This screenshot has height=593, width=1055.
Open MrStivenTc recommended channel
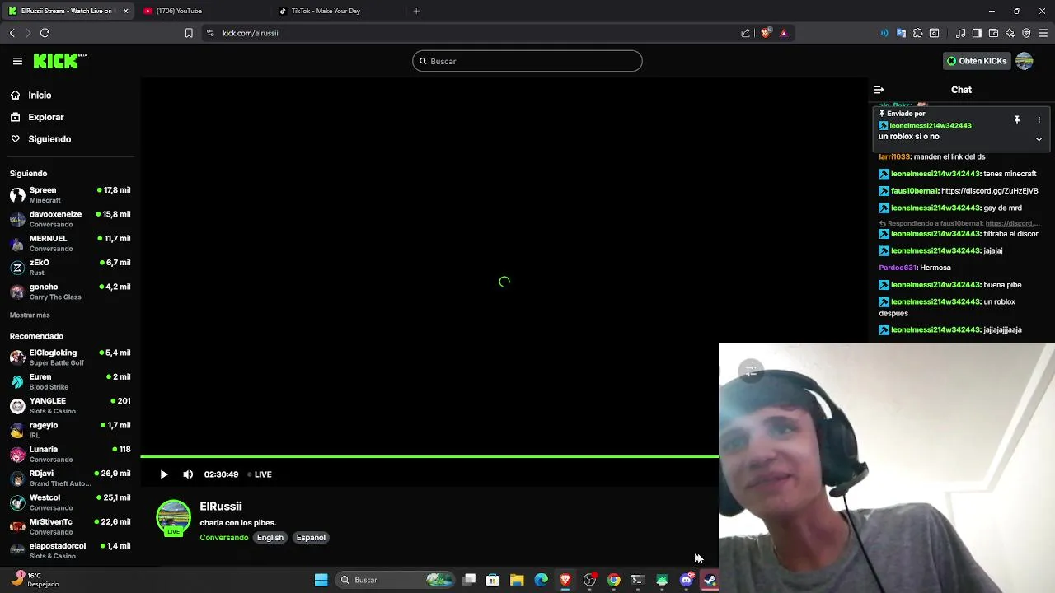coord(70,526)
